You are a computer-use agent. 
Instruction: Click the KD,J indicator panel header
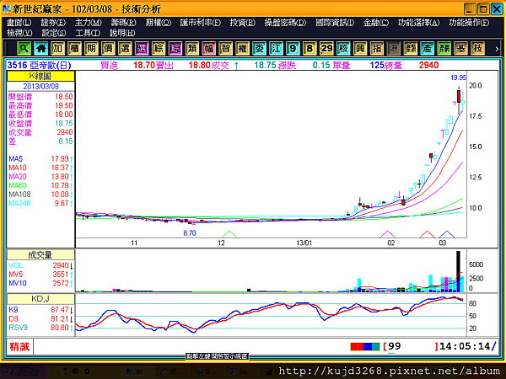[x=40, y=299]
